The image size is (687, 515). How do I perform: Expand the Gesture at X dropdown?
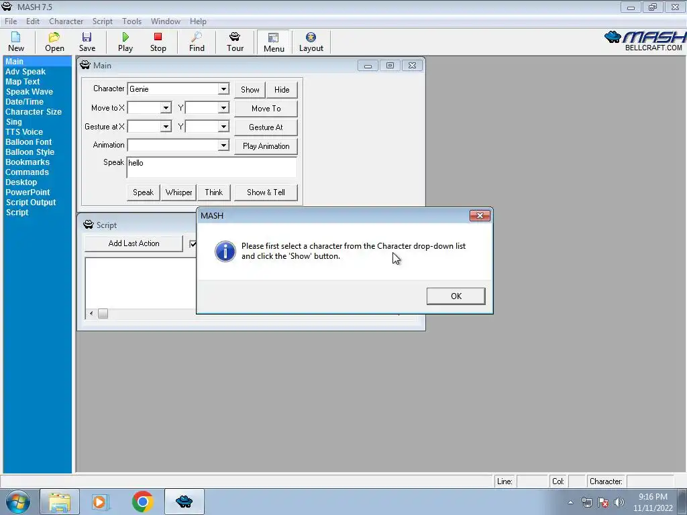tap(166, 127)
